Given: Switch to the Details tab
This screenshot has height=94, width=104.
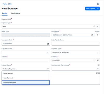Looking at the screenshot, I should pyautogui.click(x=5, y=13).
